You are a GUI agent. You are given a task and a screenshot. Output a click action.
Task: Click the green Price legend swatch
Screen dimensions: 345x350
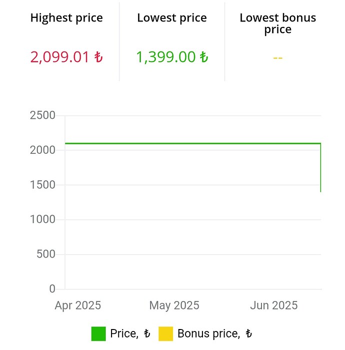98,334
